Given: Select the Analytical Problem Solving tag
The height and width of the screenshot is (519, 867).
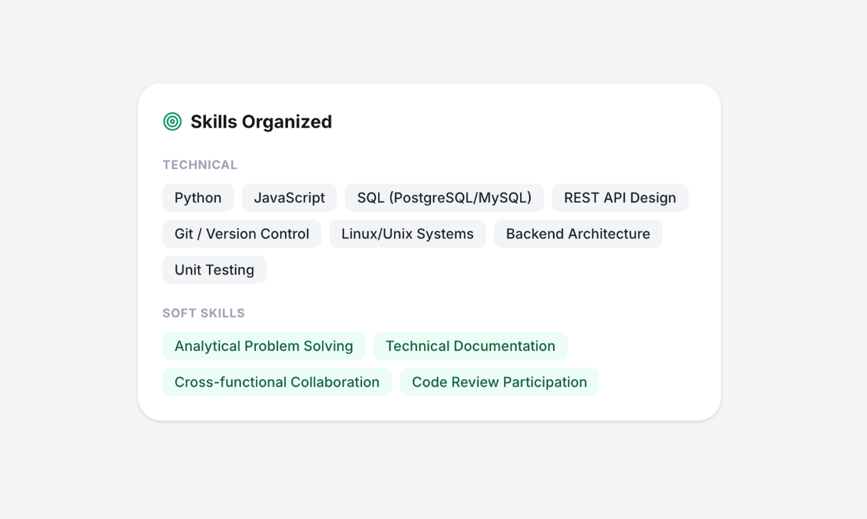Looking at the screenshot, I should point(264,346).
